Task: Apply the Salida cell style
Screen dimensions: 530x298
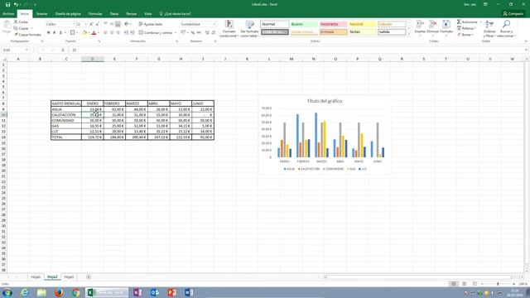Action: click(x=392, y=32)
